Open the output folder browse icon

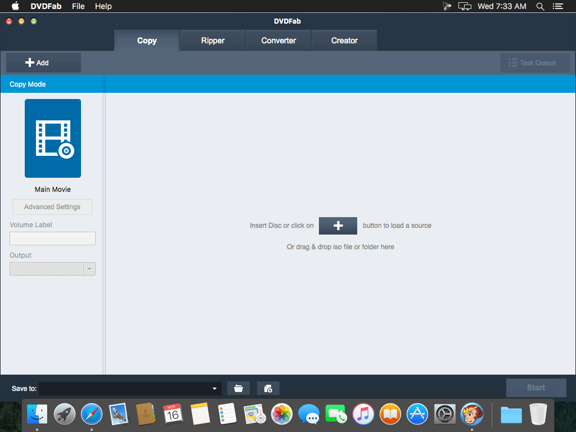click(238, 388)
